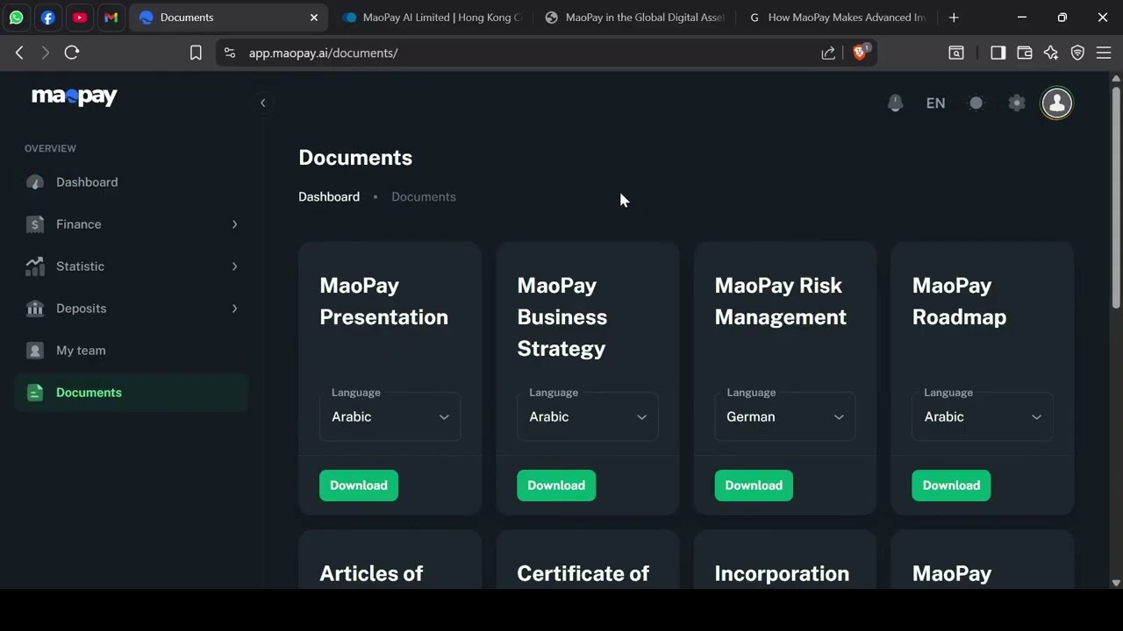Screen dimensions: 1123x631
Task: Toggle the browser sidebar panel
Action: 998,53
